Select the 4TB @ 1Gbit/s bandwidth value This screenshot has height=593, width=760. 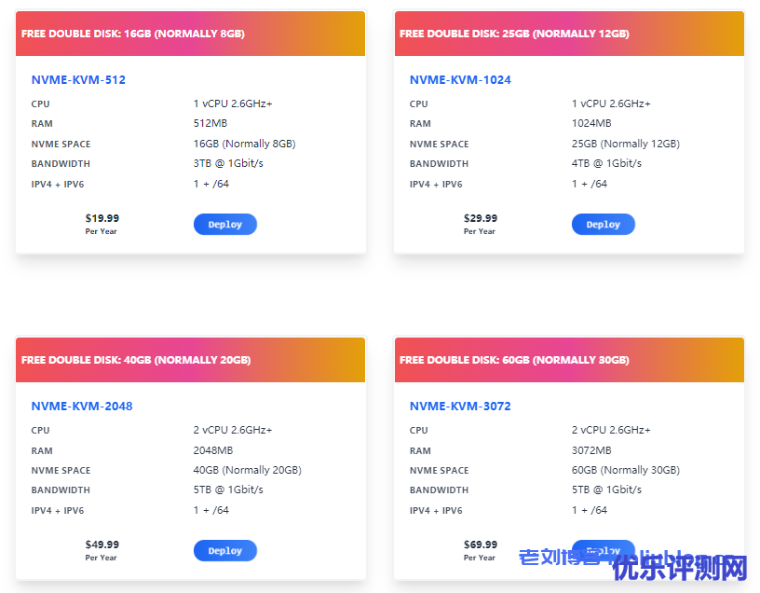point(606,163)
